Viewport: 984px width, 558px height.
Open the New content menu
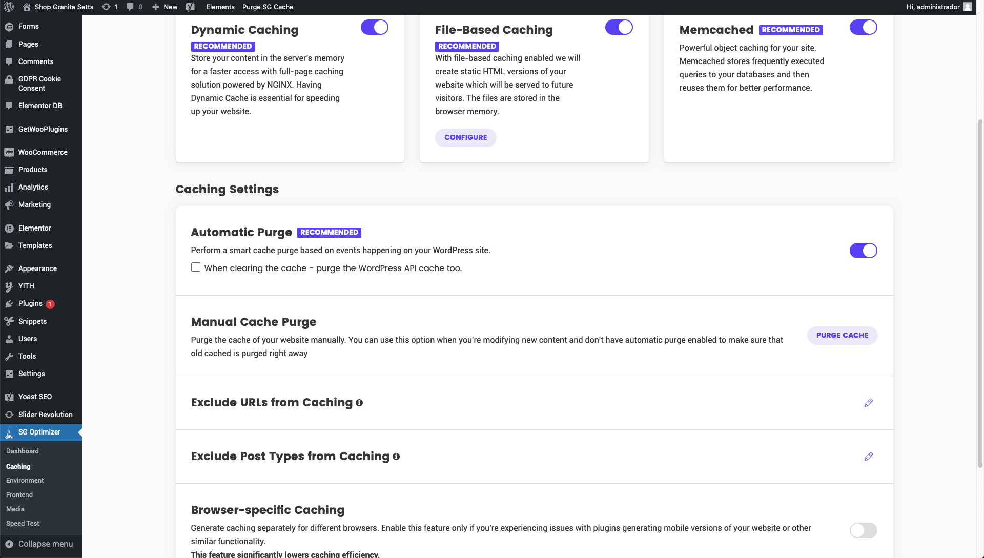coord(165,7)
